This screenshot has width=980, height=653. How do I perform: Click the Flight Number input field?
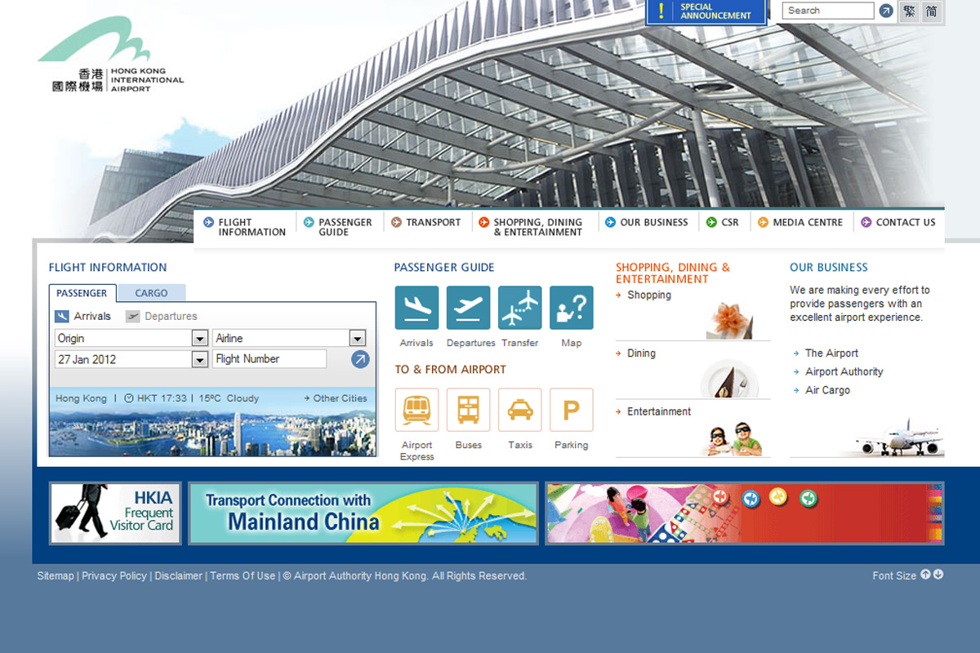coord(269,359)
